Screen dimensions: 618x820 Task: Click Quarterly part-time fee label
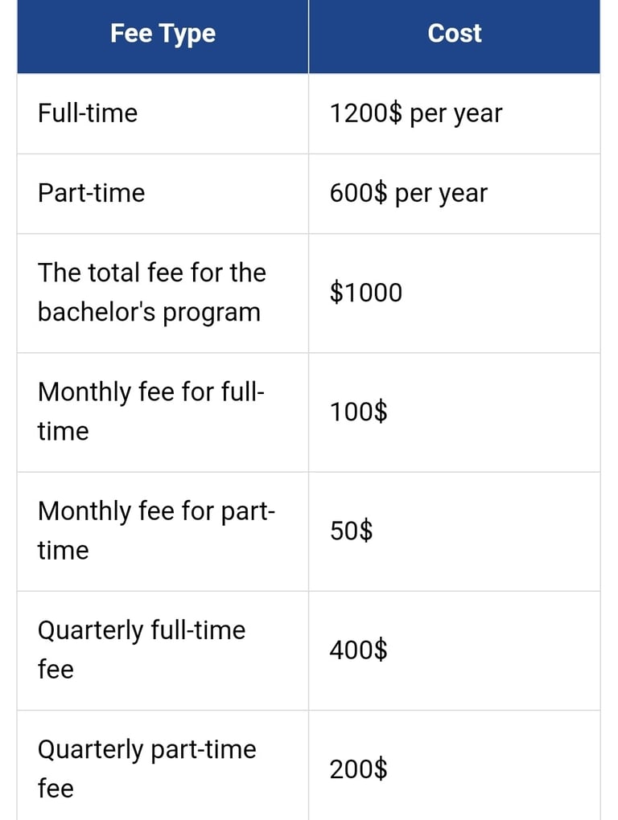click(146, 769)
